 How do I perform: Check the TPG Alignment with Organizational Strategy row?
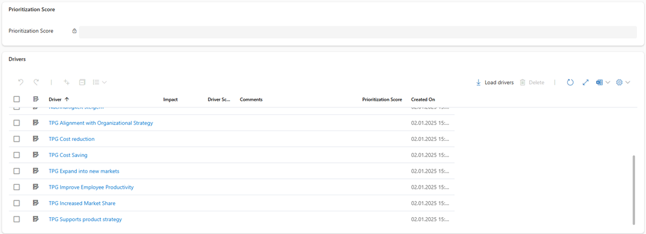coord(17,123)
